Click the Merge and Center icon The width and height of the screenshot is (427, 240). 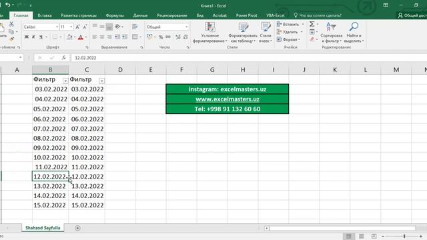point(135,37)
